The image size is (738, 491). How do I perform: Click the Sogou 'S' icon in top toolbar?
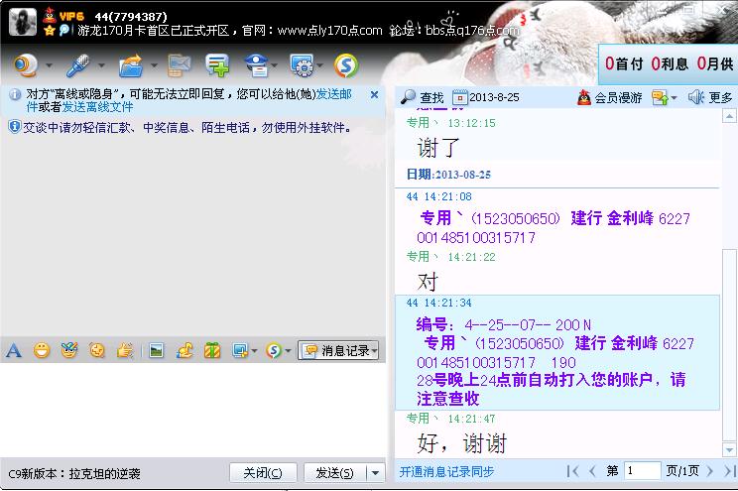click(x=344, y=65)
